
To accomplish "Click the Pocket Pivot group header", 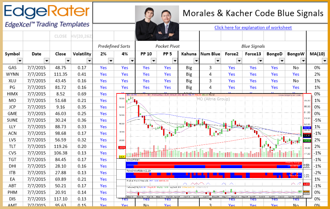I will [168, 46].
